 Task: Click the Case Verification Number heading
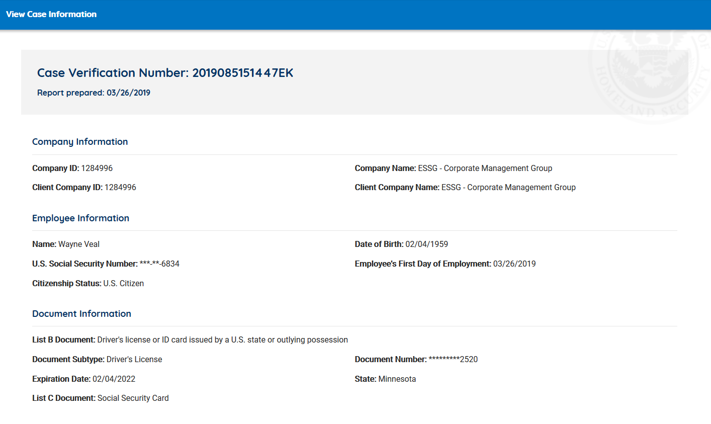click(x=165, y=73)
